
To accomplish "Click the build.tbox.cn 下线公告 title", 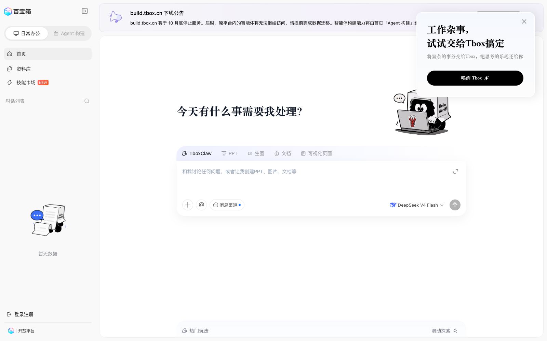I will pyautogui.click(x=157, y=13).
